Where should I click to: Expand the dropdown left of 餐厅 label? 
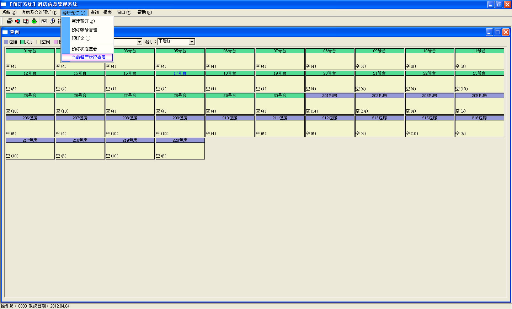139,42
